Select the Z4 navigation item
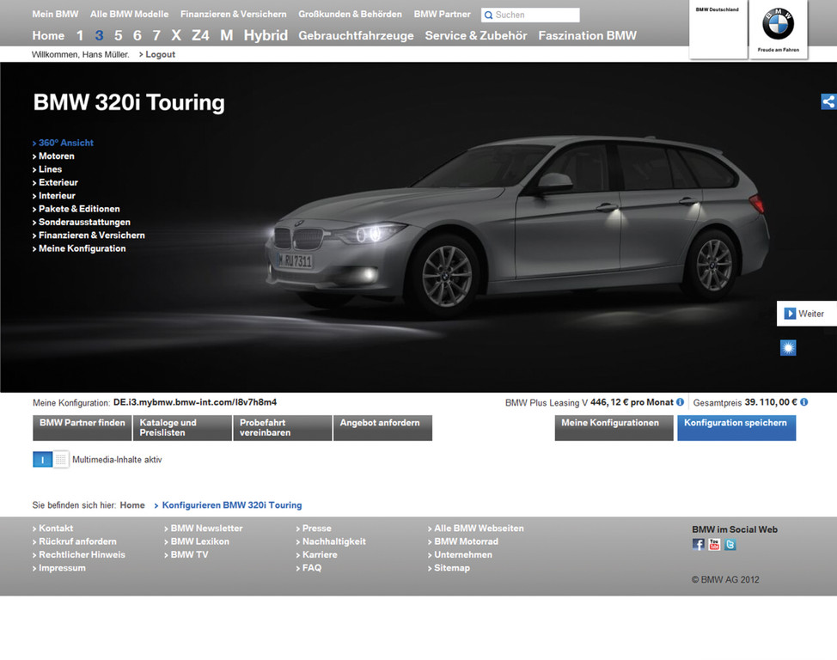The image size is (837, 660). [x=200, y=36]
